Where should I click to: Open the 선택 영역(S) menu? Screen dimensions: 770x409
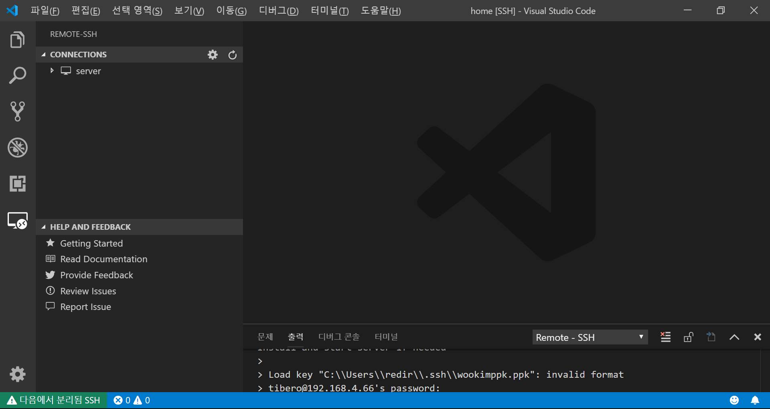137,10
